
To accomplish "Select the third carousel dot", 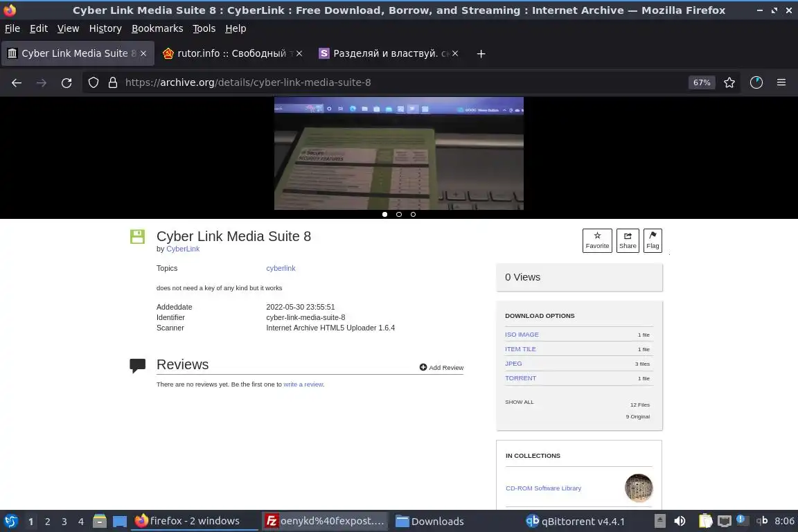I will (x=414, y=214).
